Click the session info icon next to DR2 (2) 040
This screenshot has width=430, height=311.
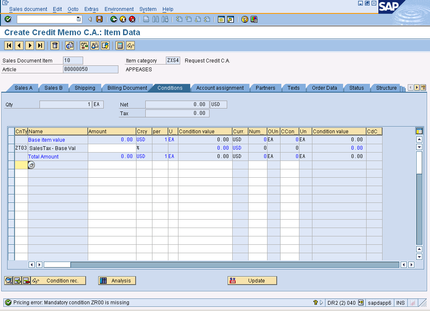tap(361, 303)
